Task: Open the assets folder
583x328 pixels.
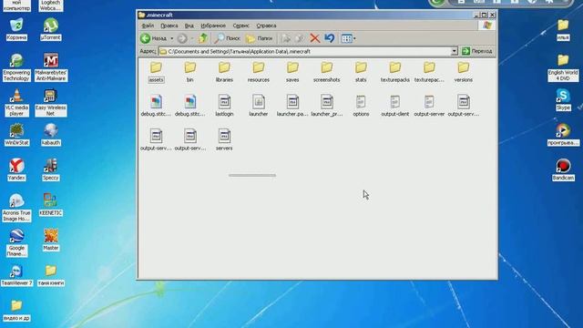Action: click(x=156, y=72)
